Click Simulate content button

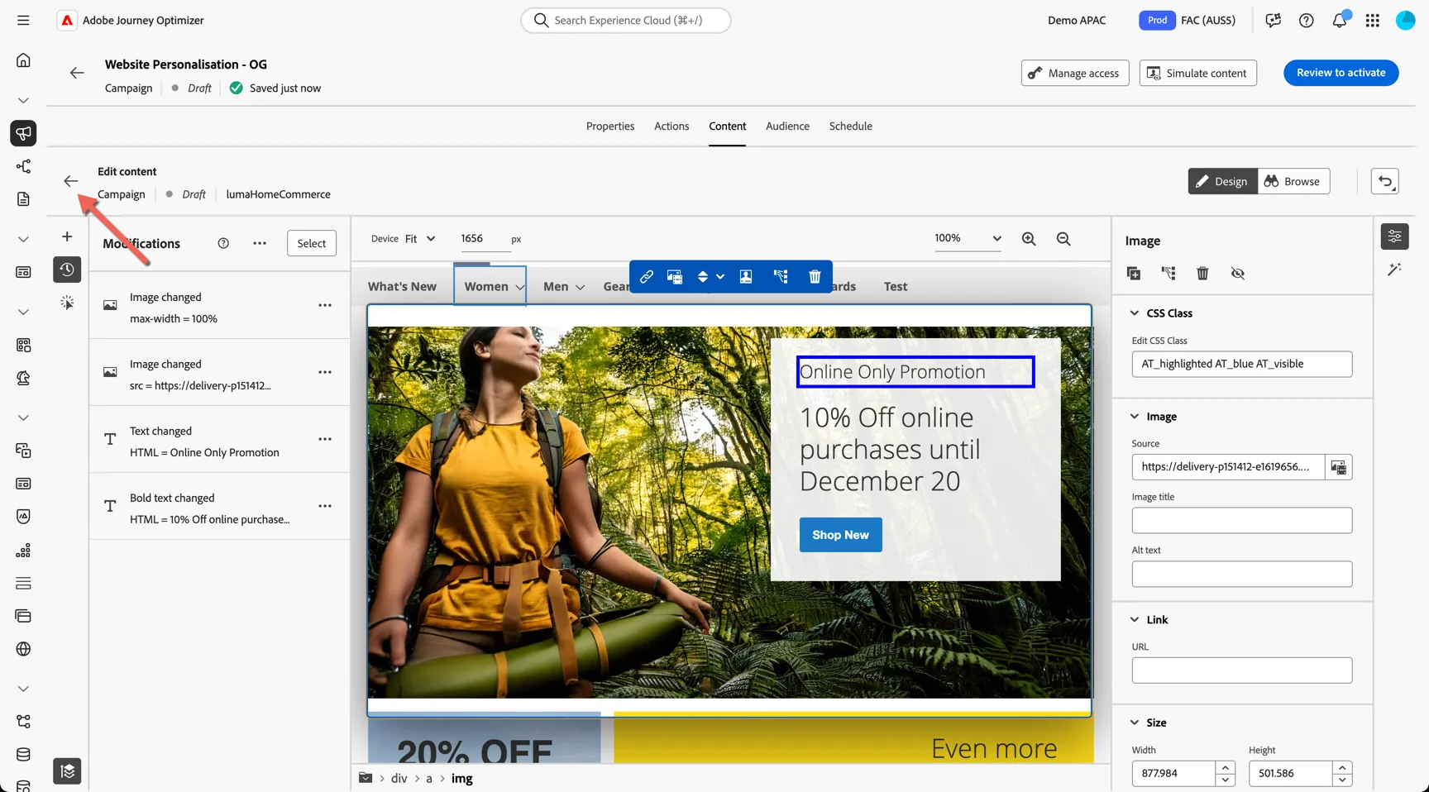pos(1197,73)
